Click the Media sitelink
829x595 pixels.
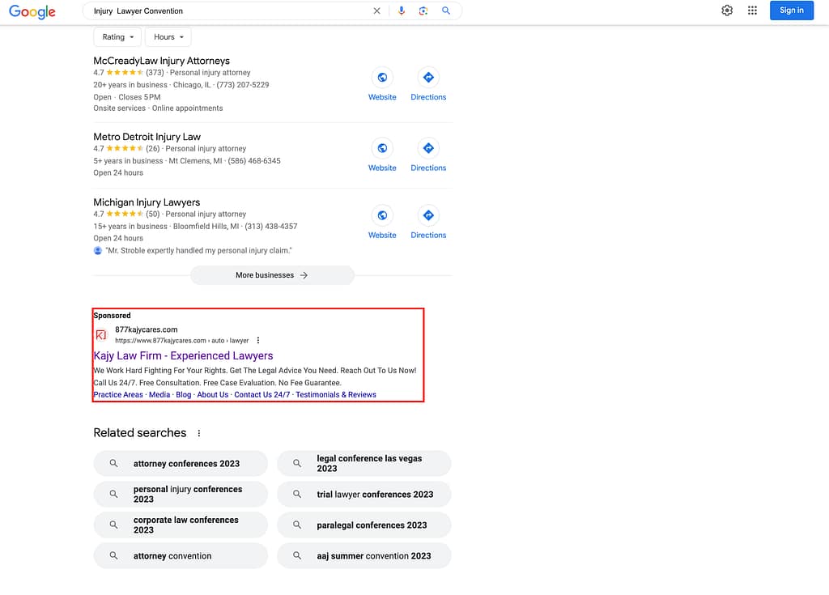(159, 394)
